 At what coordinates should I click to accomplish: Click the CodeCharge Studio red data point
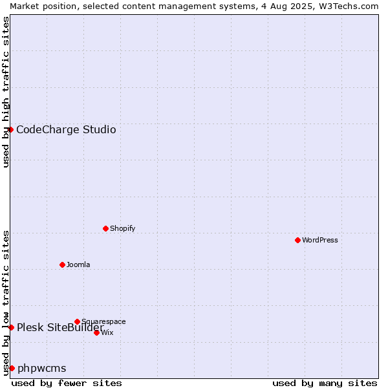coord(10,130)
